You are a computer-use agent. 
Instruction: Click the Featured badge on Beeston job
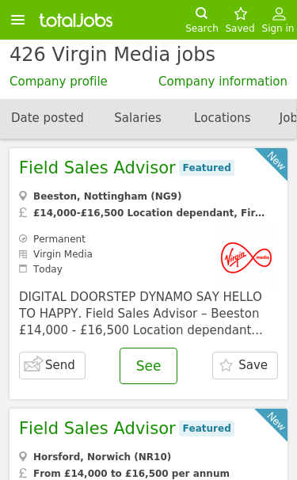click(x=207, y=168)
